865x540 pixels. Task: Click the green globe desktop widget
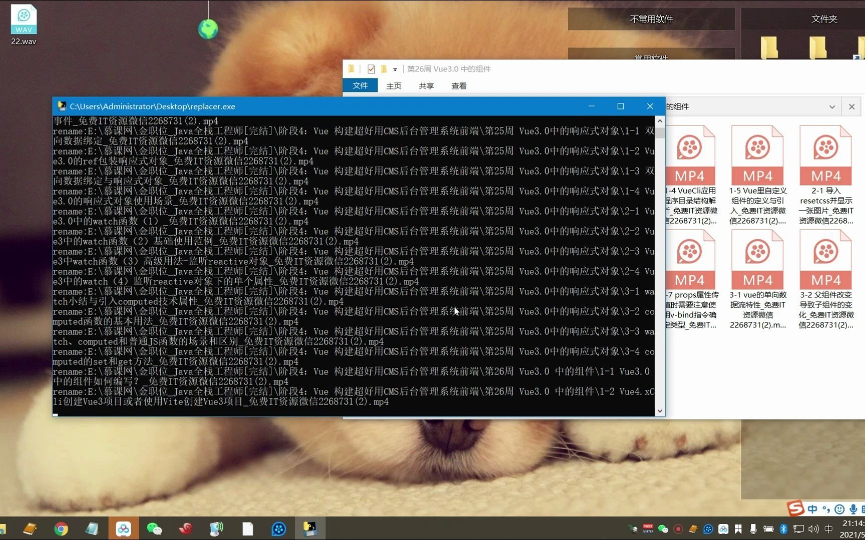pos(208,29)
